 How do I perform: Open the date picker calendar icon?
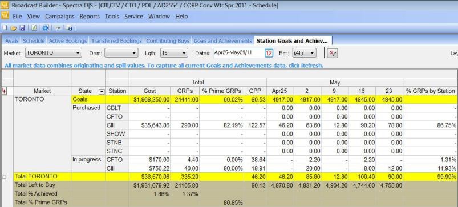[x=269, y=53]
